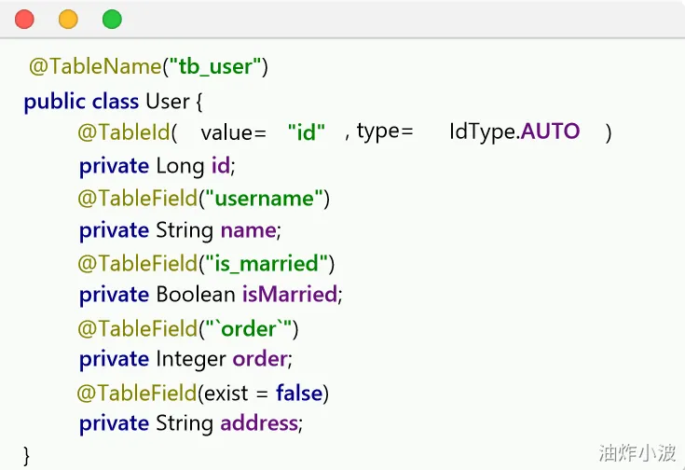Click the AUTO constant after IdType
Screen dimensions: 685x470
(x=551, y=132)
